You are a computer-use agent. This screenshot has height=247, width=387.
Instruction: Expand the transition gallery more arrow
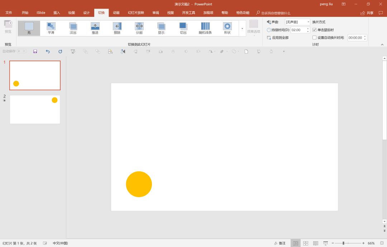243,28
